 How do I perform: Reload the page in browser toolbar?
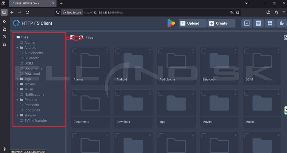(x=27, y=12)
